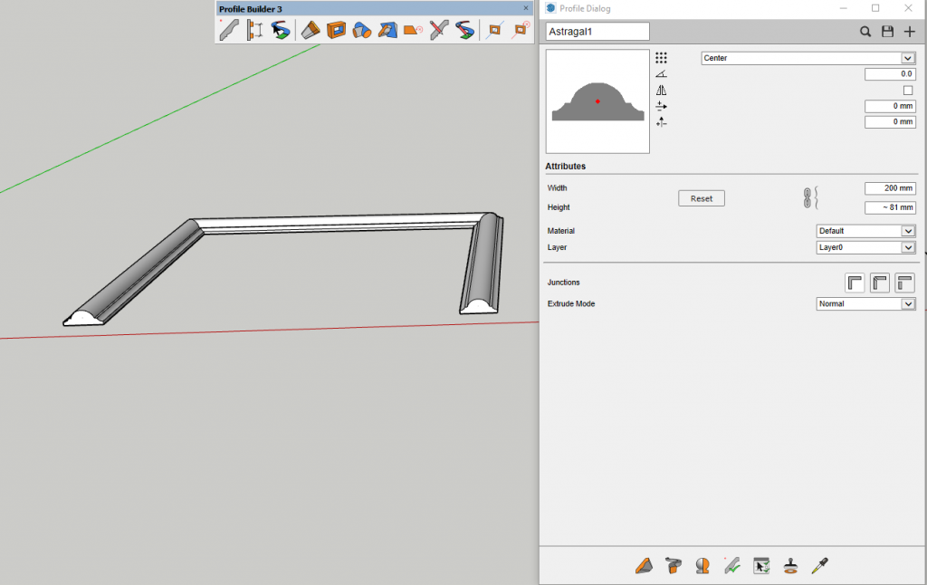The image size is (927, 585).
Task: Select the Extrude Along Path tool
Action: [310, 30]
